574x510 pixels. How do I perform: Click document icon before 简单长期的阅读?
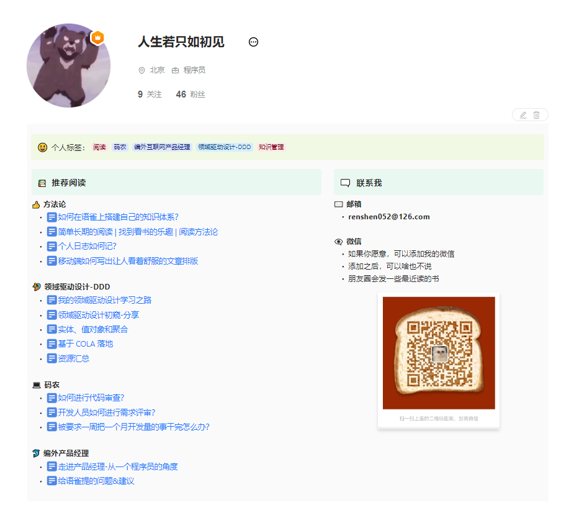click(x=52, y=232)
